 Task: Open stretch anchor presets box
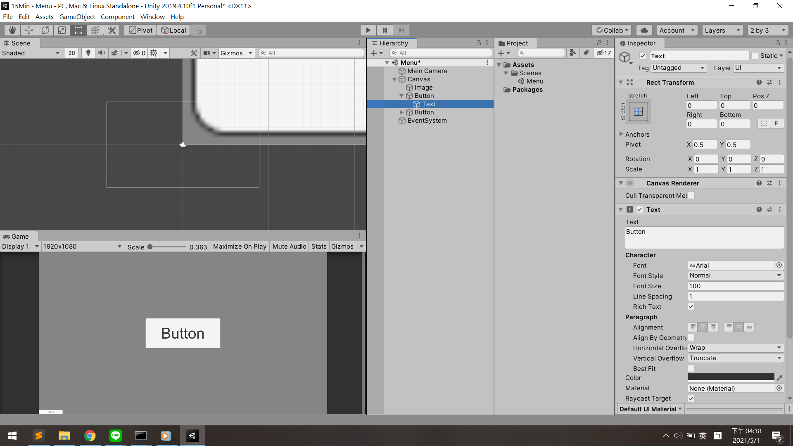click(x=638, y=111)
